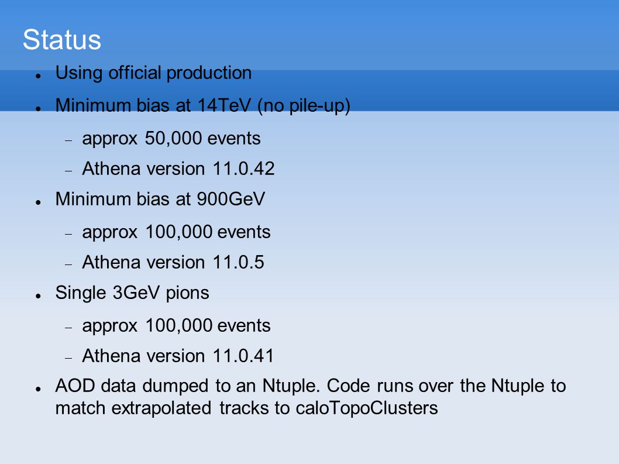Click dash marker before 'Athena version 11.0.42'
The width and height of the screenshot is (619, 464).
(68, 171)
